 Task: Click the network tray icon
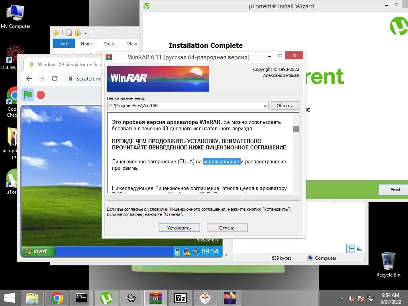tap(371, 298)
